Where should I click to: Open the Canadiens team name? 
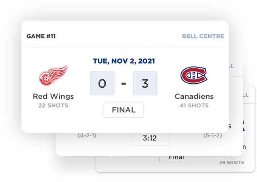click(194, 96)
